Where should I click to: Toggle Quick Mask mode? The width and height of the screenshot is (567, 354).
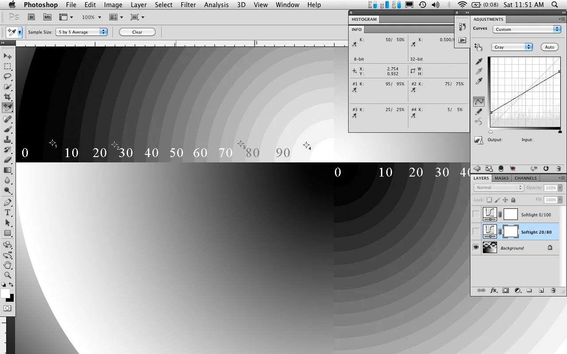[8, 308]
